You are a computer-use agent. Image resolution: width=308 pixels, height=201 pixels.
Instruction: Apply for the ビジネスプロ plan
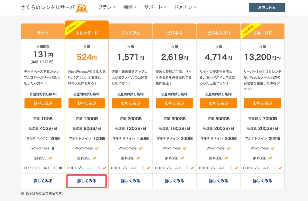pos(218,103)
